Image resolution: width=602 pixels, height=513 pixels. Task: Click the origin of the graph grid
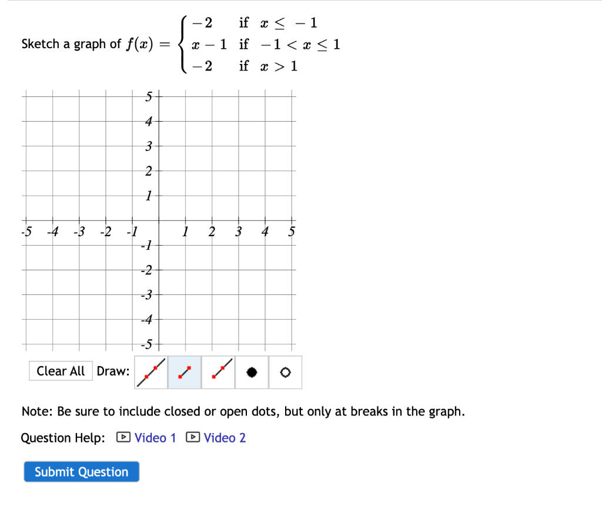click(158, 221)
